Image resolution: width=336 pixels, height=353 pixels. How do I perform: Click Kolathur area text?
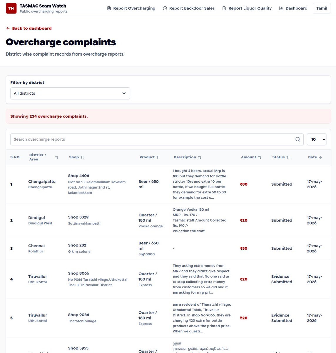coord(36,251)
